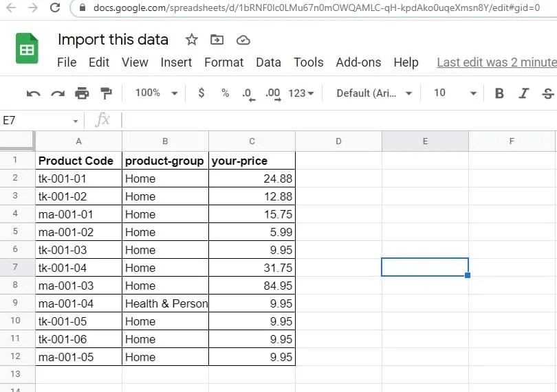Select the Paint format tool
The height and width of the screenshot is (392, 557).
click(x=106, y=93)
